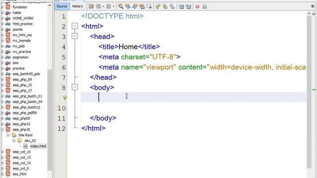Collapse the day_02 folder node
The height and width of the screenshot is (178, 317).
pos(14,140)
